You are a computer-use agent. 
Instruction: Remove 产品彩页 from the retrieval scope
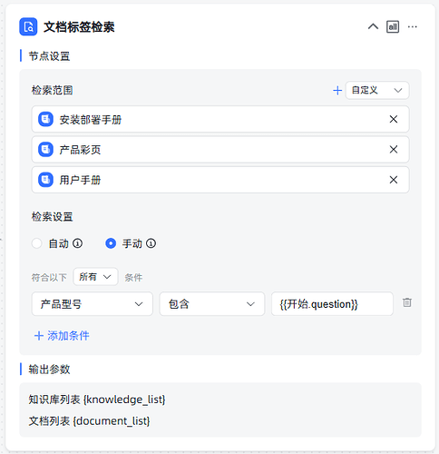click(x=394, y=149)
